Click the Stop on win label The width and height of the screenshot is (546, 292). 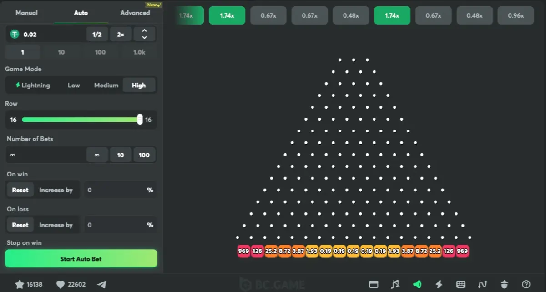click(x=24, y=242)
